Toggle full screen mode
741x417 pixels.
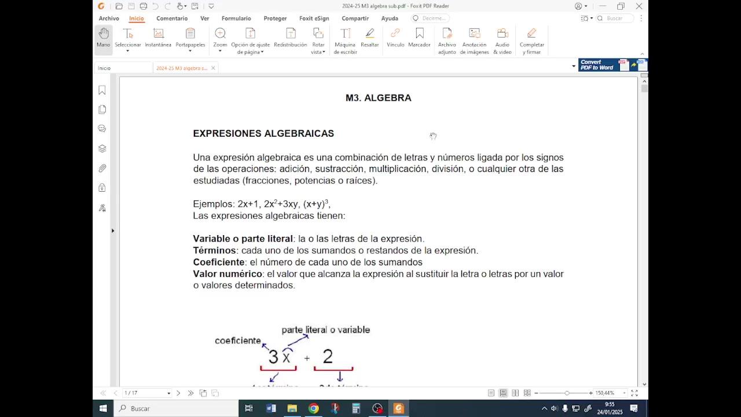click(634, 393)
